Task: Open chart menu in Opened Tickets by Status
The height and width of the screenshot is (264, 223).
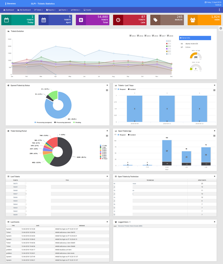Action: [107, 90]
